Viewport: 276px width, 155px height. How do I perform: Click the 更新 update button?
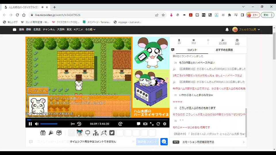267,15
